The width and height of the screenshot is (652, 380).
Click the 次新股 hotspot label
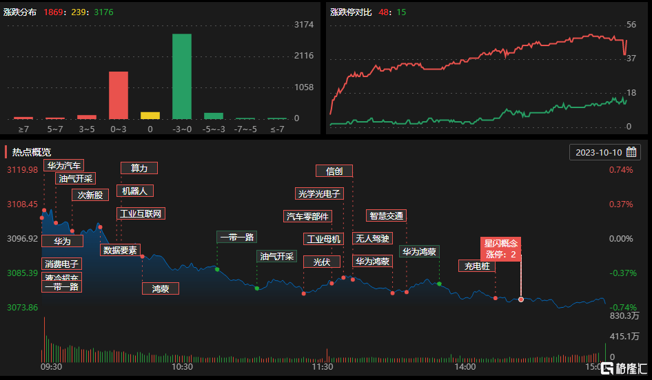(90, 195)
